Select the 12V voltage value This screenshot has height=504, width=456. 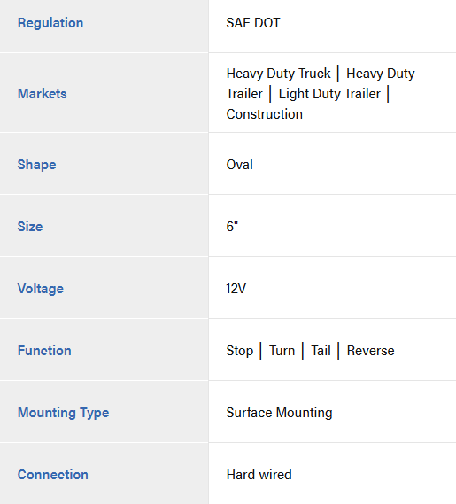click(x=236, y=289)
